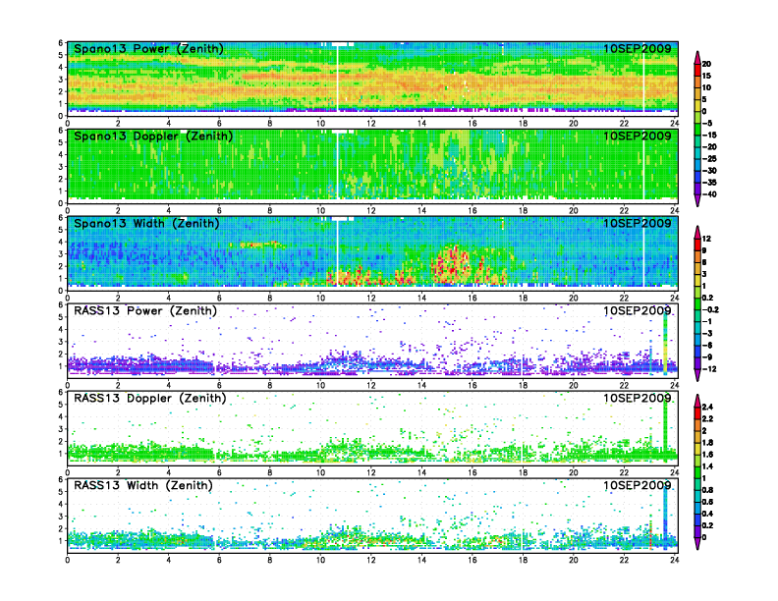
Task: Click the 20 label on top colorbar
Action: 706,64
